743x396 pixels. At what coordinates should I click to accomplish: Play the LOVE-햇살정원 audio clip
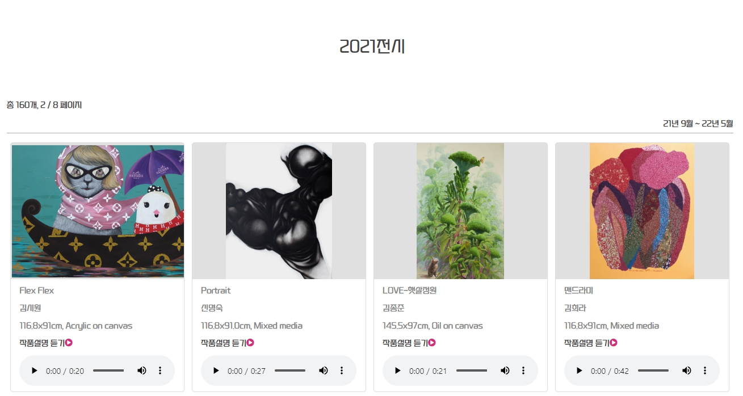point(397,370)
